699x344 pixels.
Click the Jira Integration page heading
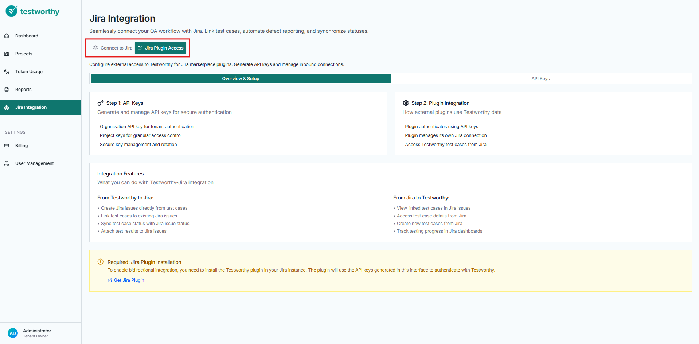pyautogui.click(x=122, y=19)
